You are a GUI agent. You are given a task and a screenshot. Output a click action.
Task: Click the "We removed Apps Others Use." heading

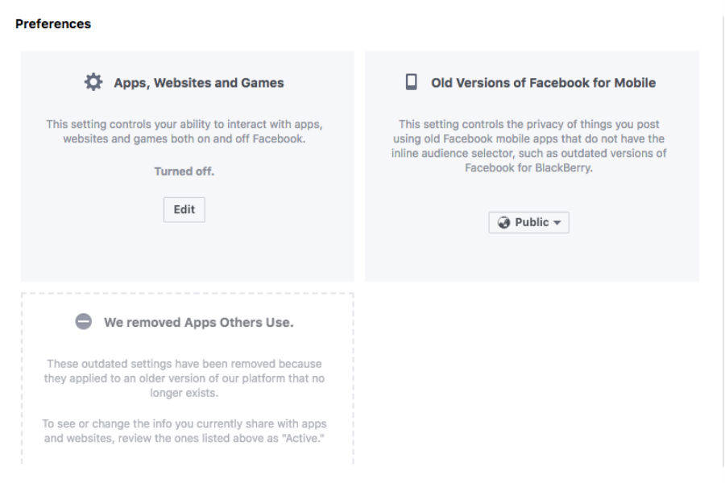click(x=198, y=322)
